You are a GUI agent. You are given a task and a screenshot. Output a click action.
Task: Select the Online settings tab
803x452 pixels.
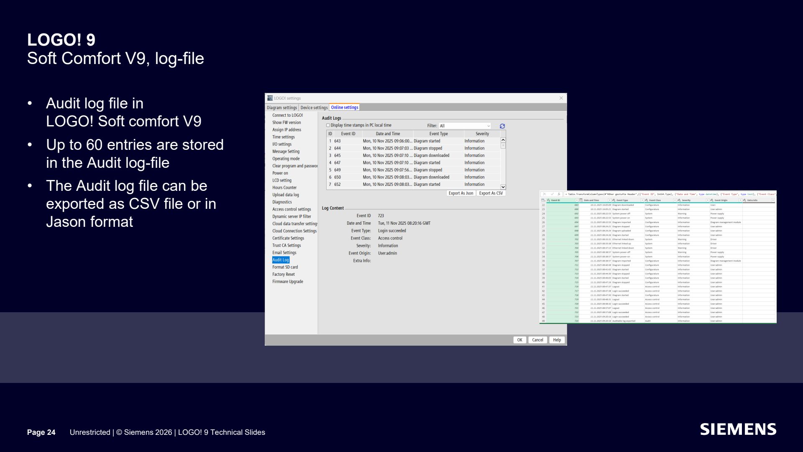pyautogui.click(x=345, y=108)
